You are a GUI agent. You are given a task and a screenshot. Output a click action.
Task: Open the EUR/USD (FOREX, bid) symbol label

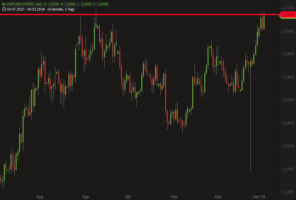[x=24, y=4]
